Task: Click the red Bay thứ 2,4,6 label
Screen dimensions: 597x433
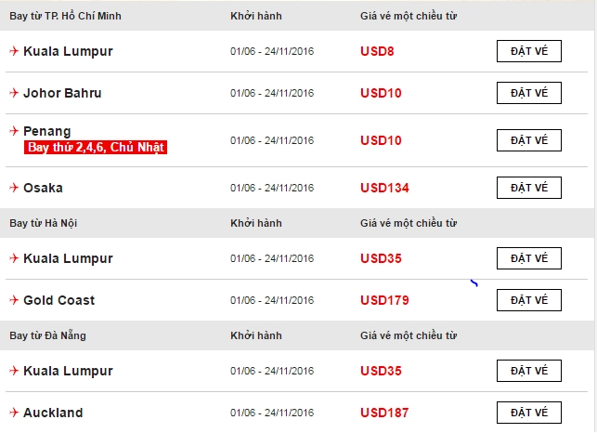Action: click(x=96, y=147)
